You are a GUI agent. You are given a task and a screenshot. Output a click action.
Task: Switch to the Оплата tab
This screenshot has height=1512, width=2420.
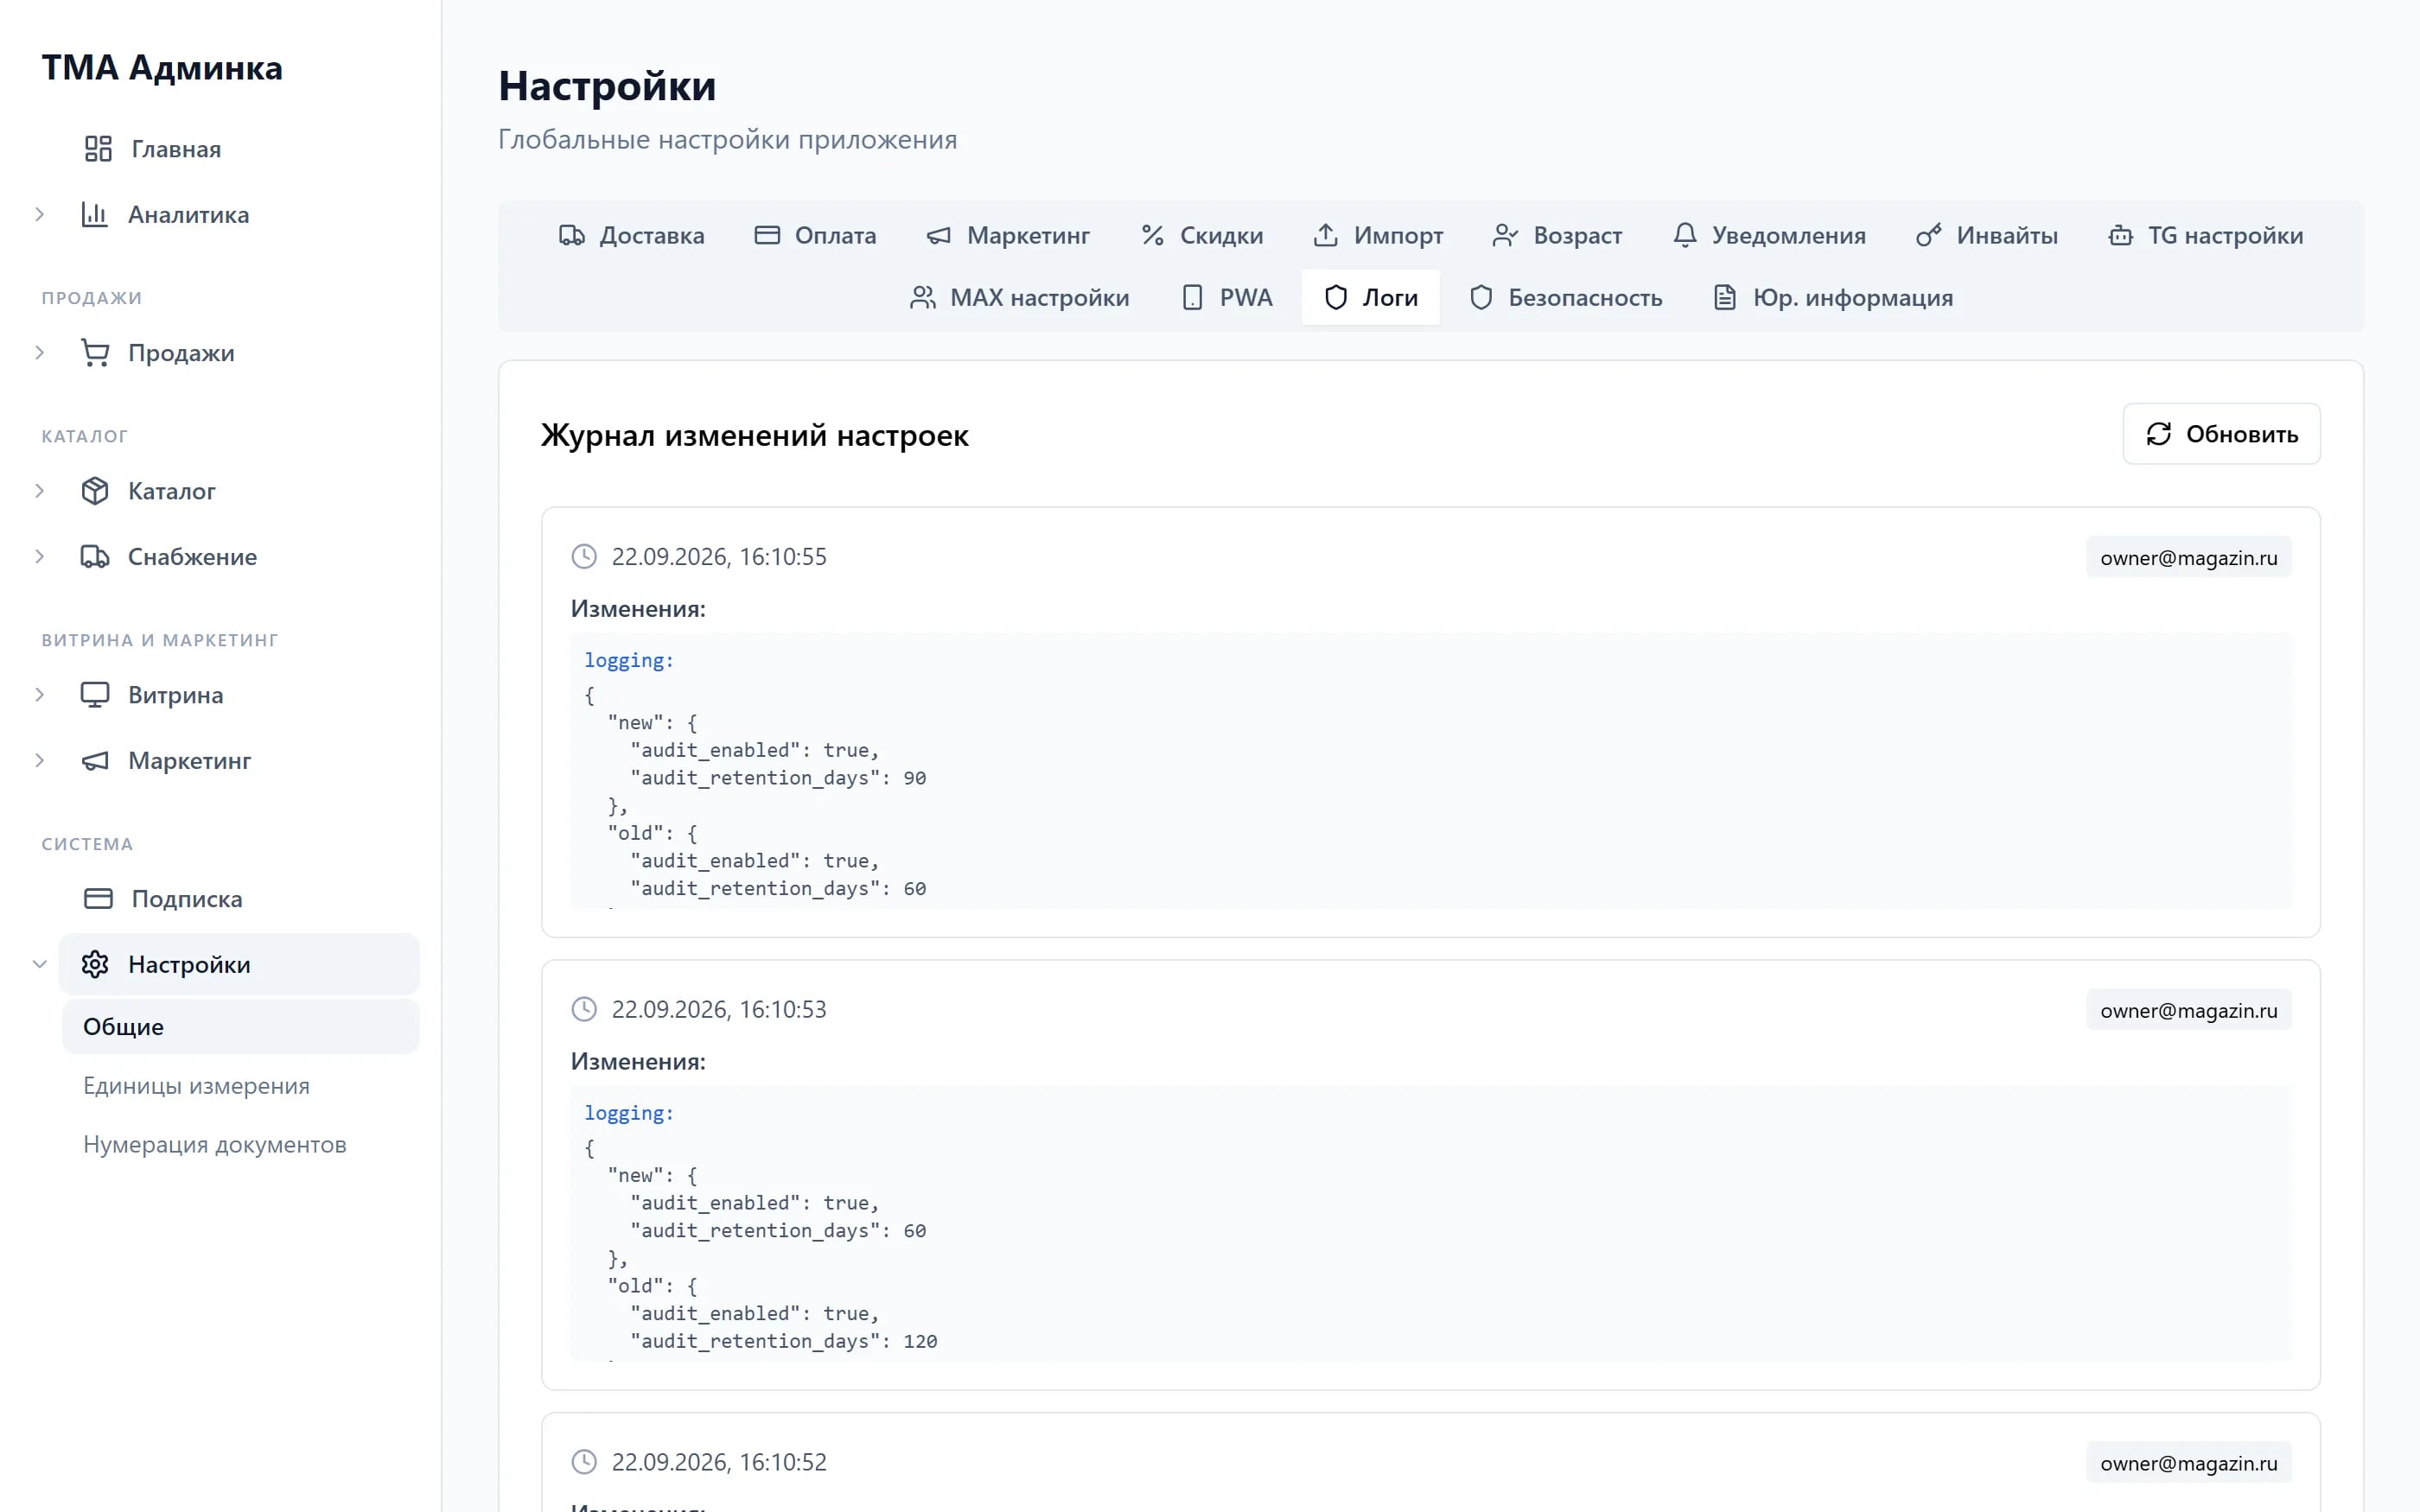[x=815, y=236]
